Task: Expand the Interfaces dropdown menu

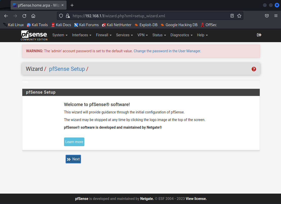Action: (82, 35)
